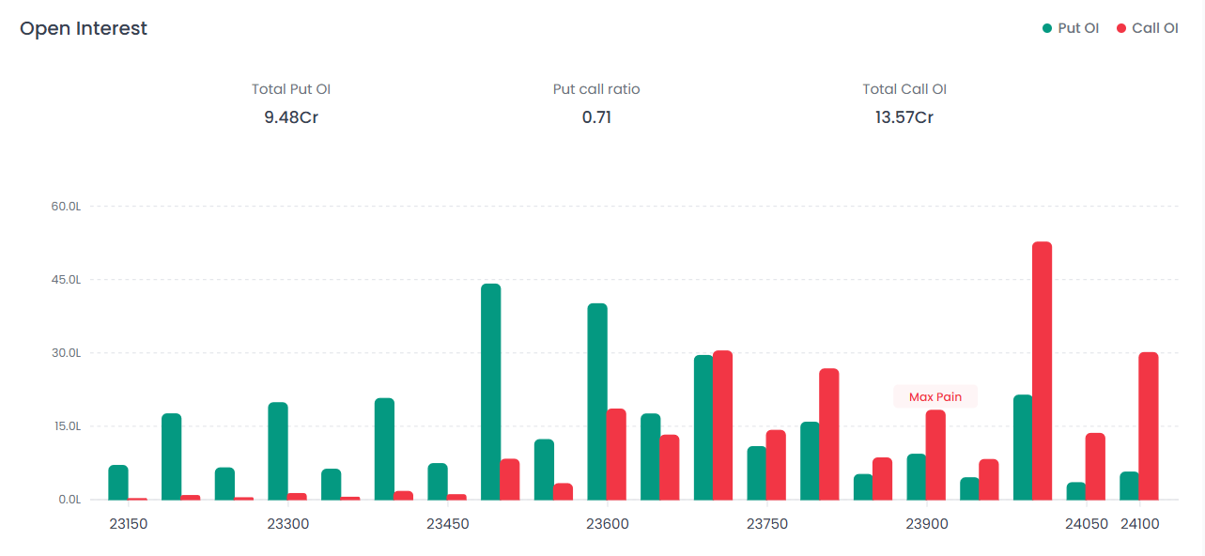Select the green Put bar at strike 23600

pos(597,402)
